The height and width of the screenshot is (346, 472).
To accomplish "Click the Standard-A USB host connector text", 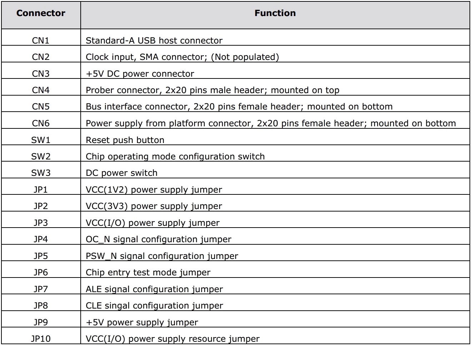I will click(x=154, y=41).
